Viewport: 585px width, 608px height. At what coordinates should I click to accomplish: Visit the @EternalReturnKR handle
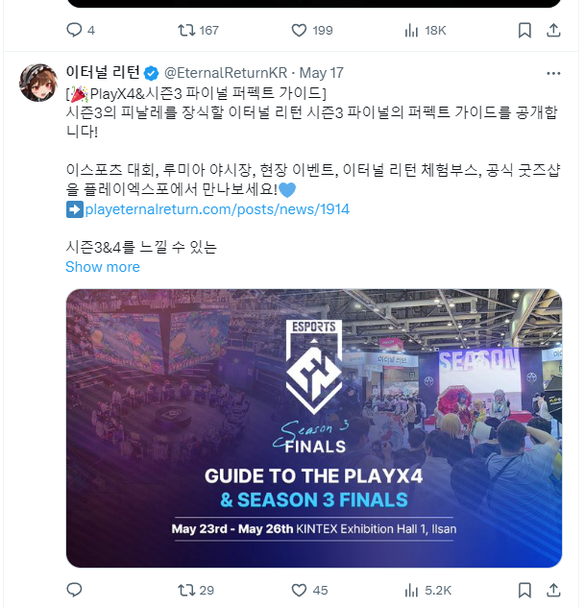click(226, 73)
